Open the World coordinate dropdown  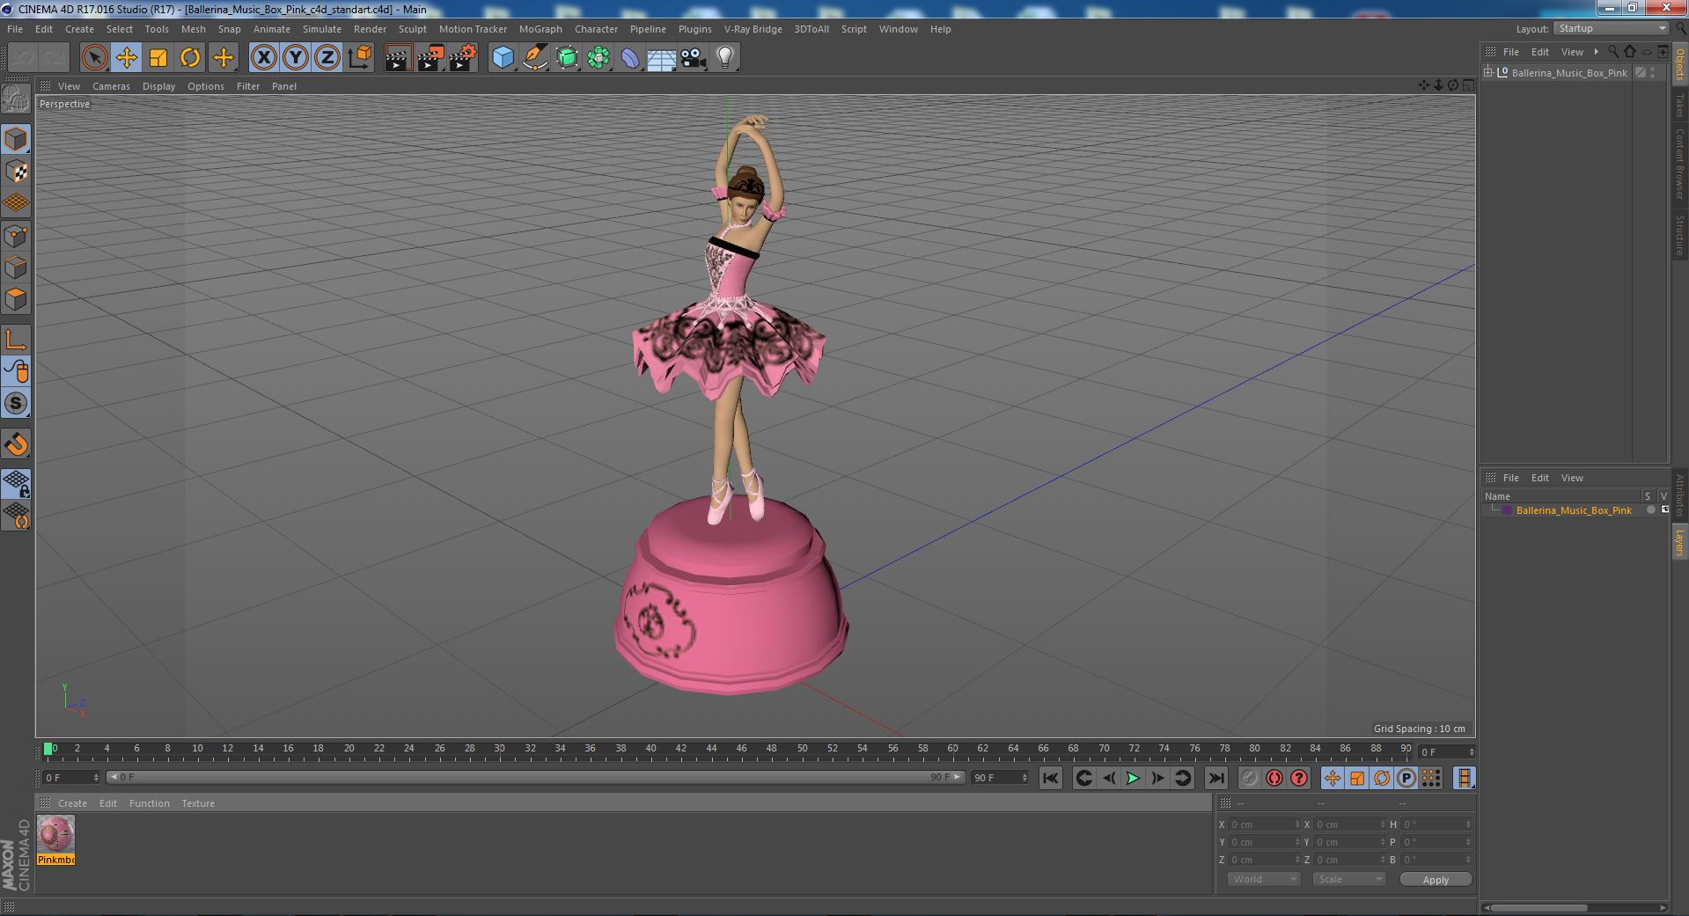point(1263,879)
